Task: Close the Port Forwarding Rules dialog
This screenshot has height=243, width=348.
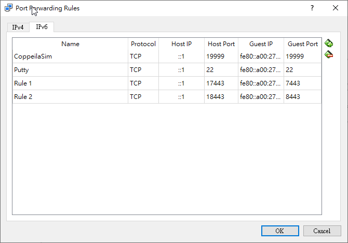Action: point(336,8)
